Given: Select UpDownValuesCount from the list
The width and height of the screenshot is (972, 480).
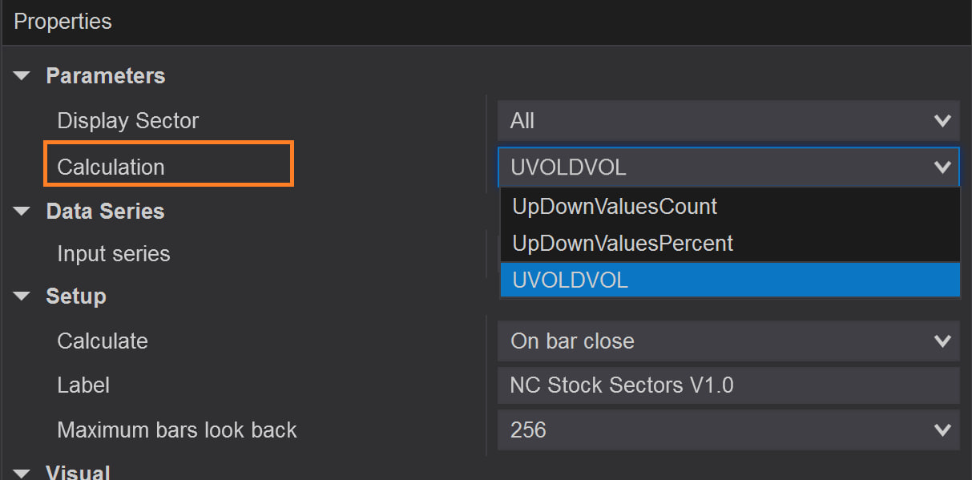Looking at the screenshot, I should click(x=615, y=207).
